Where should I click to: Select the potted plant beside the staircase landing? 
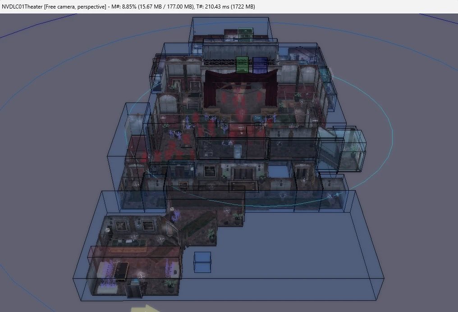211,236
